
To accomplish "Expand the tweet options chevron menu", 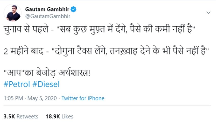I will (x=208, y=12).
